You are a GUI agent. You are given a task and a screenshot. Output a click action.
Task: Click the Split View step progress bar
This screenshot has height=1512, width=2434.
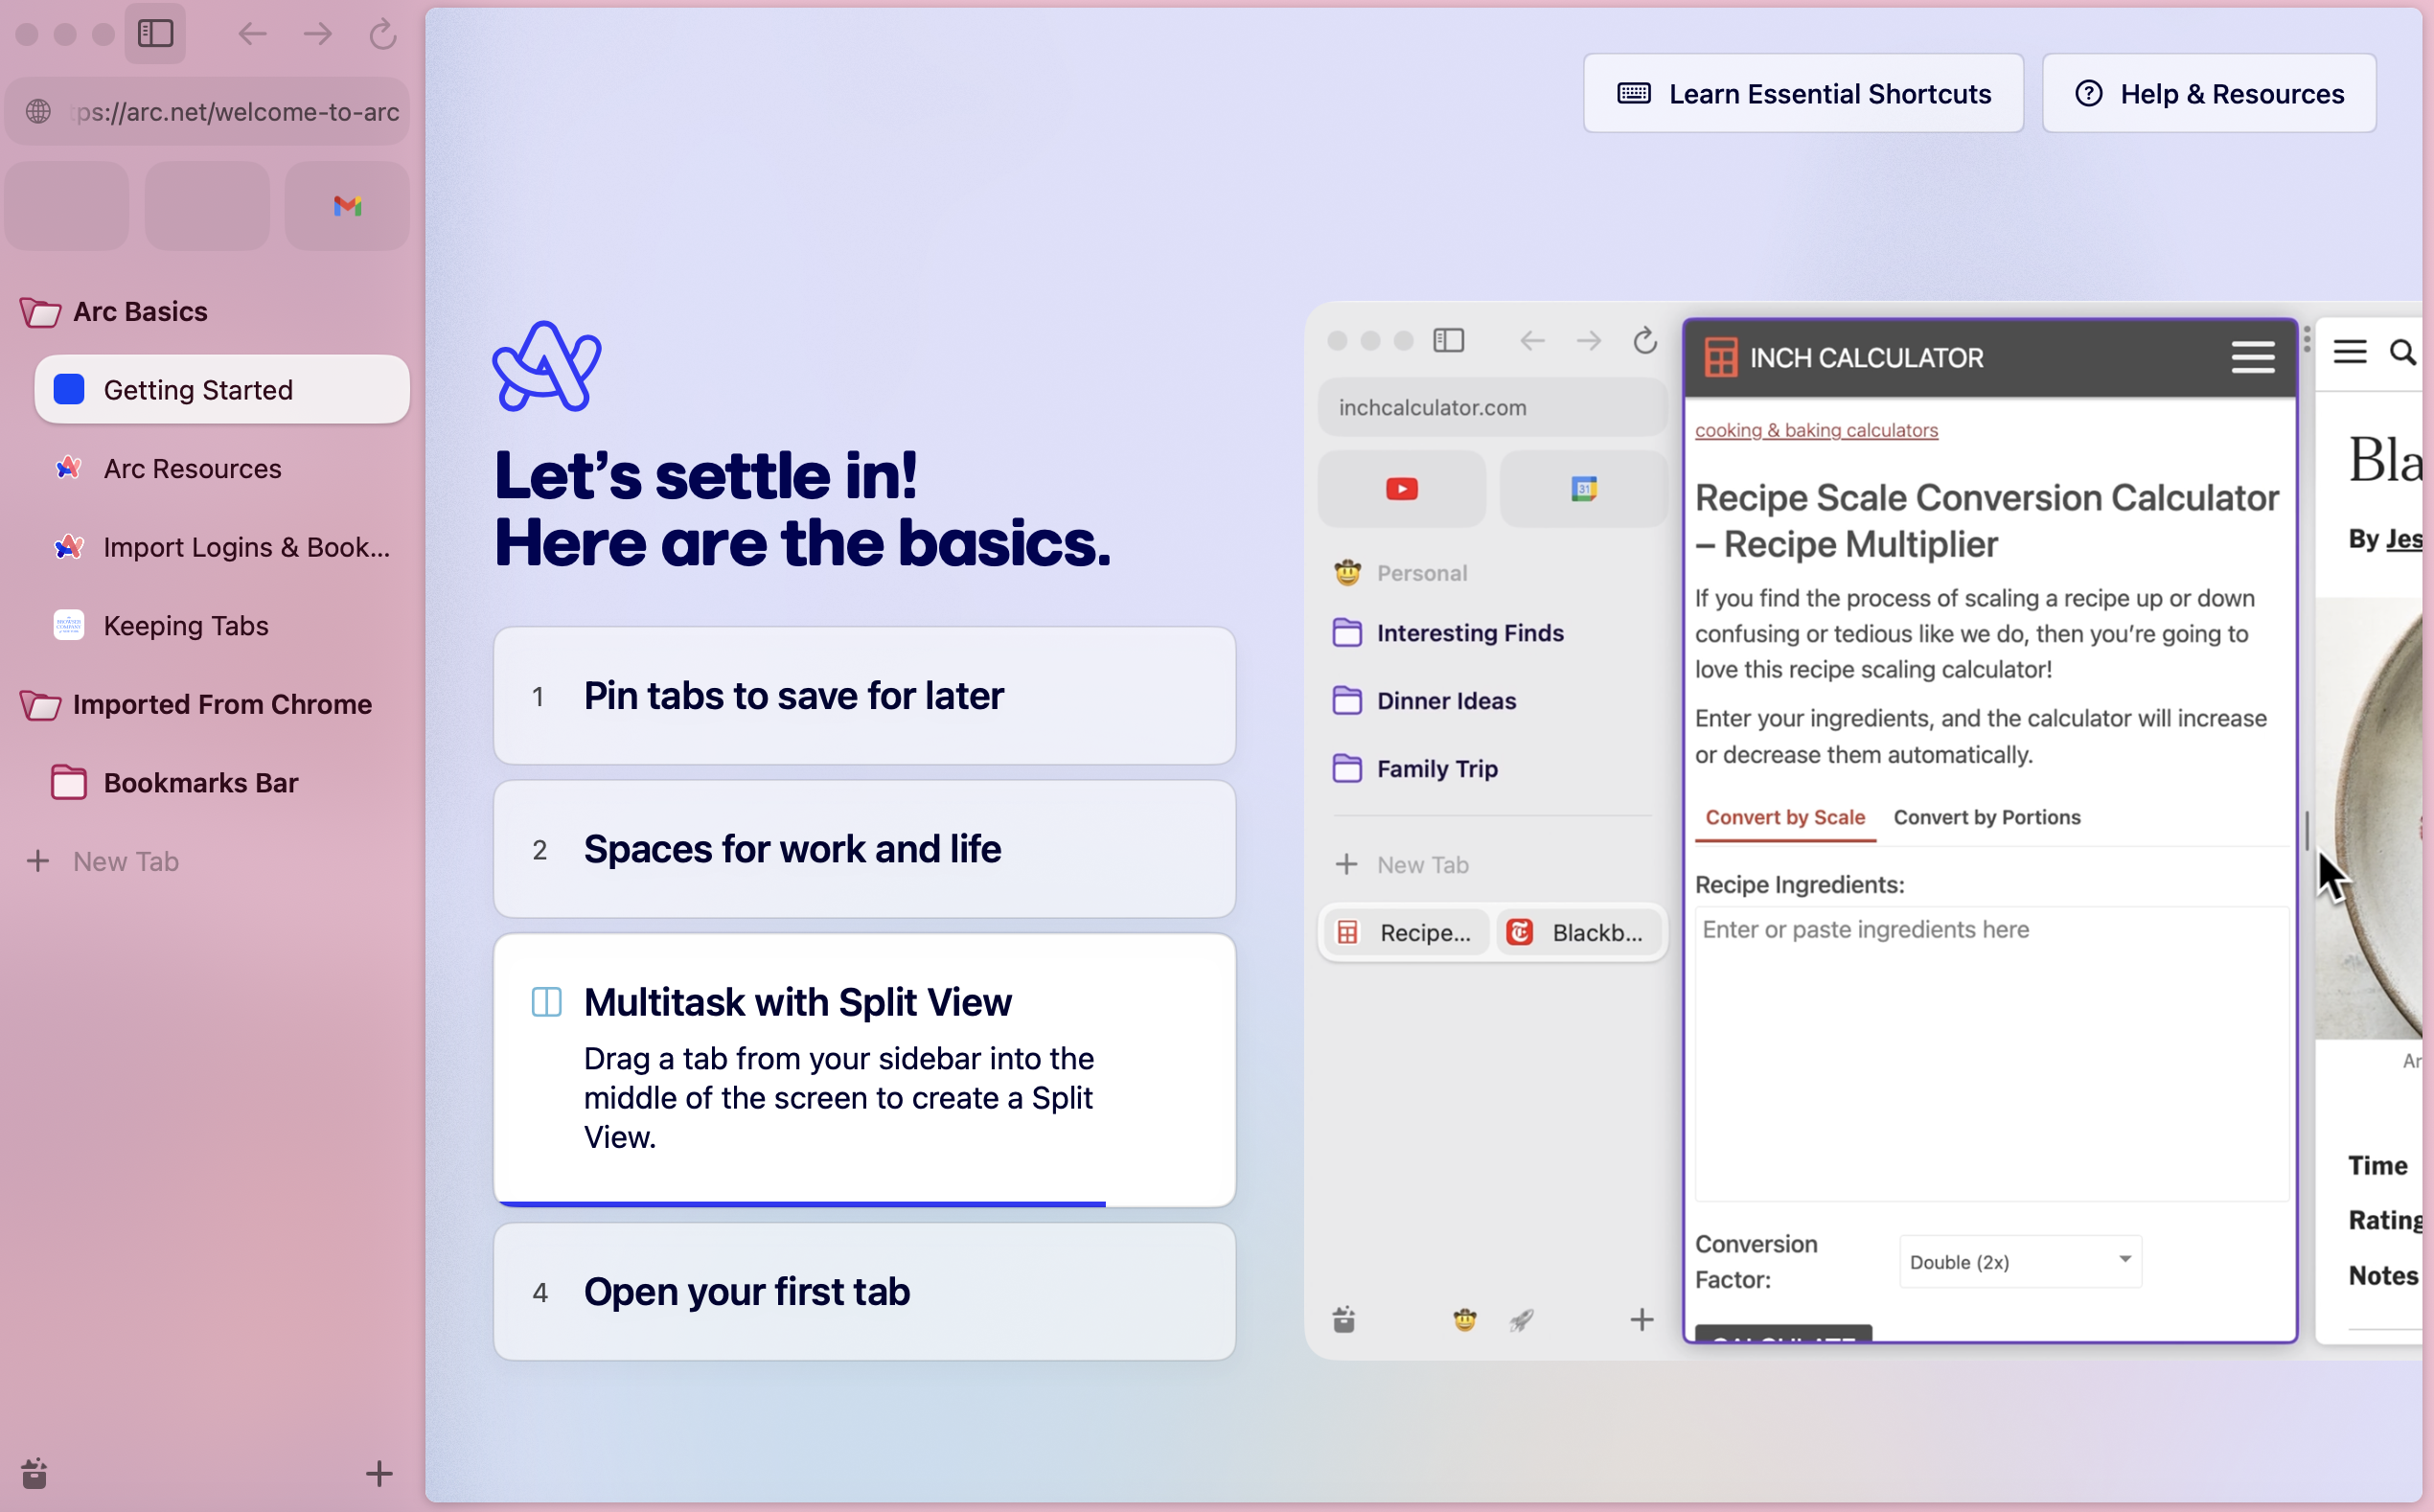800,1203
